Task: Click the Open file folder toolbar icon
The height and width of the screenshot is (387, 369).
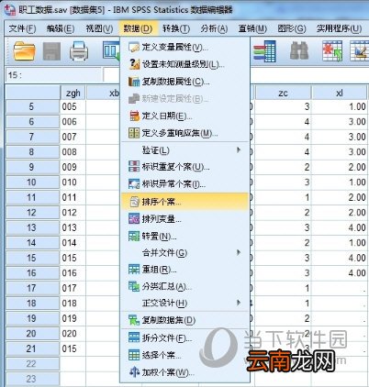Action: 24,50
